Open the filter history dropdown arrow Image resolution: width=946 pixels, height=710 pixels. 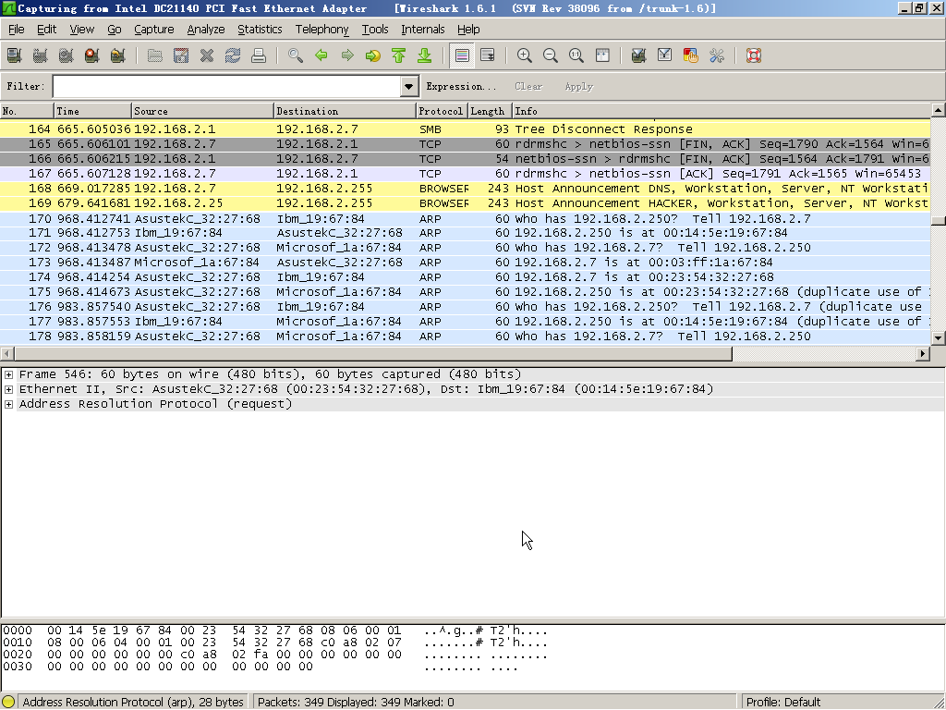pyautogui.click(x=409, y=86)
